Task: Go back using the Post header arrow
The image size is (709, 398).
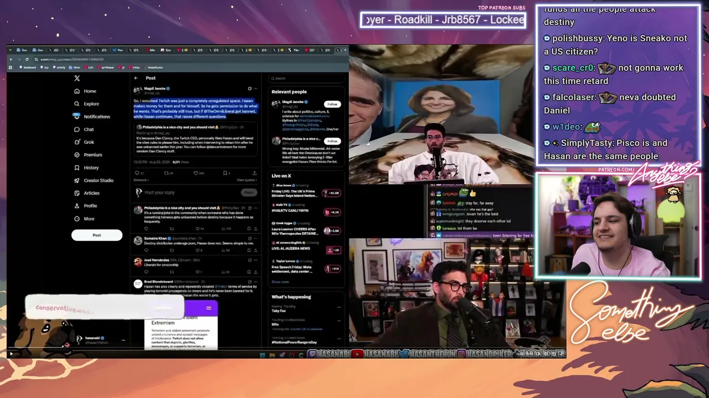Action: pyautogui.click(x=136, y=78)
